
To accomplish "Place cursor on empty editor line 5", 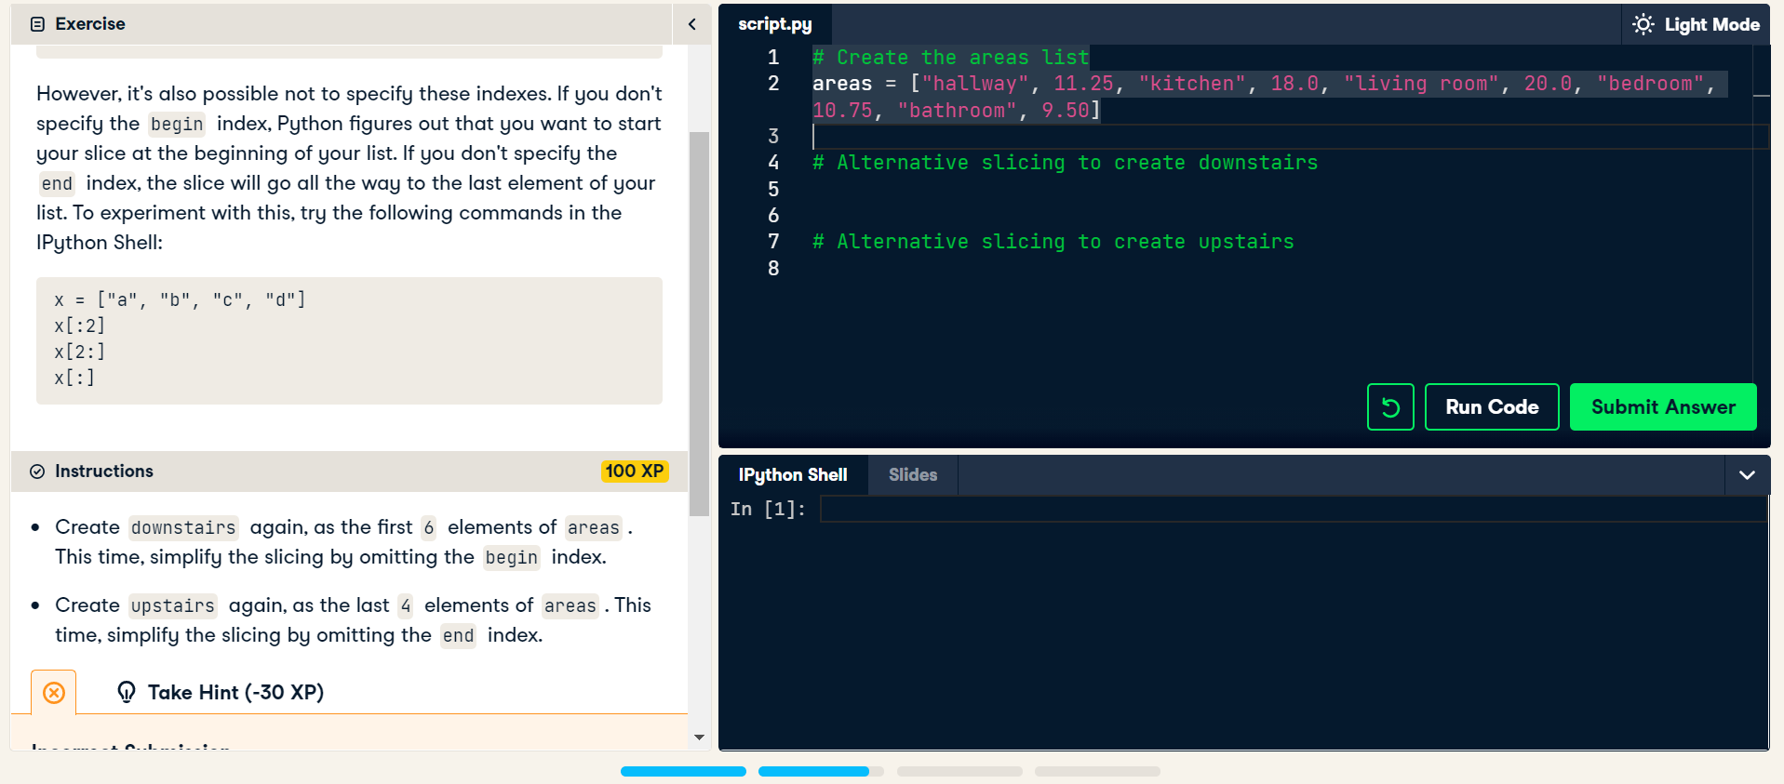I will 1284,189.
